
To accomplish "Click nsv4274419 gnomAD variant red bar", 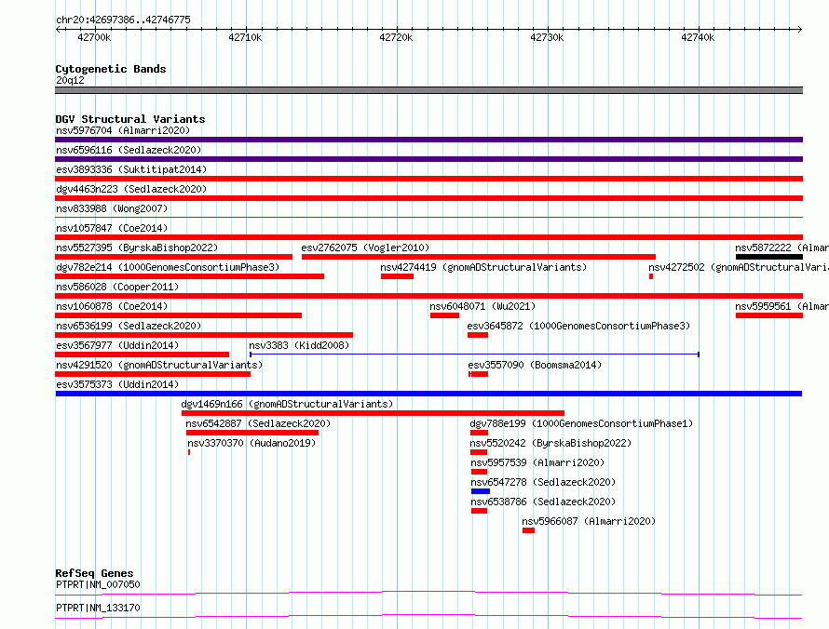I will [x=397, y=276].
